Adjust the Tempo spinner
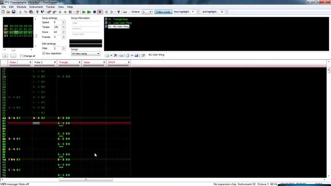Image resolution: width=331 pixels, height=186 pixels. [x=64, y=27]
